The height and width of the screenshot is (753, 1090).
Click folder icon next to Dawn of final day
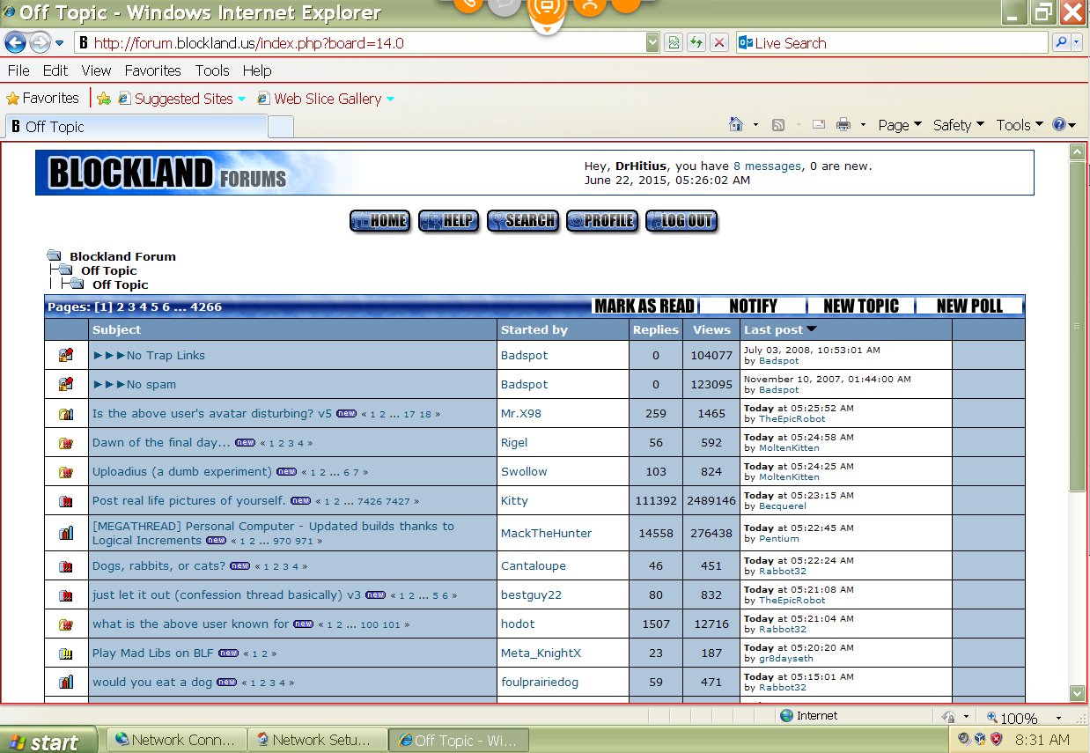coord(66,443)
